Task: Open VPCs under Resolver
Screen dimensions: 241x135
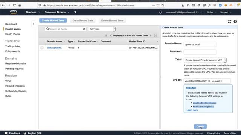Action: pyautogui.click(x=8, y=81)
